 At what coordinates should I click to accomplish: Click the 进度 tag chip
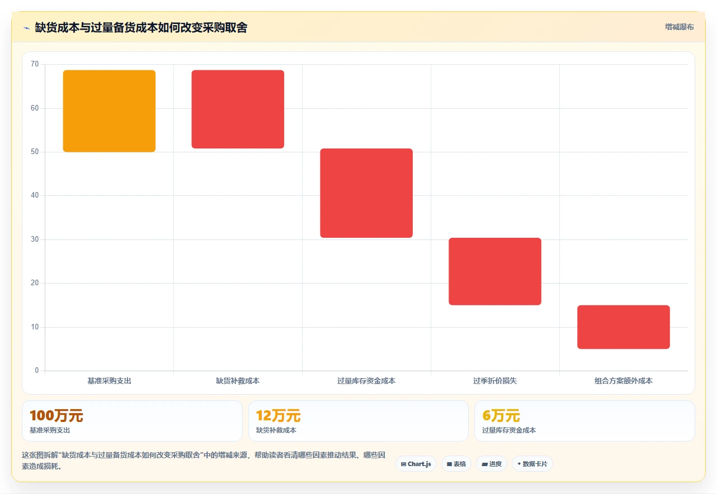click(492, 464)
